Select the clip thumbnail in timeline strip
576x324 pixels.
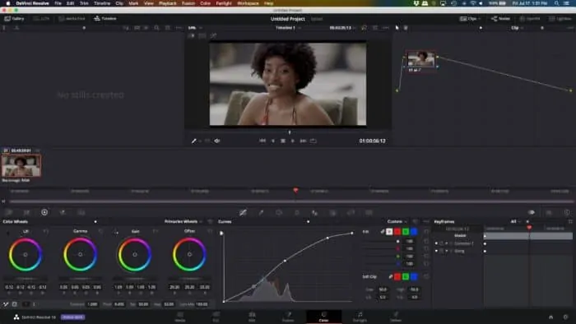coord(21,166)
